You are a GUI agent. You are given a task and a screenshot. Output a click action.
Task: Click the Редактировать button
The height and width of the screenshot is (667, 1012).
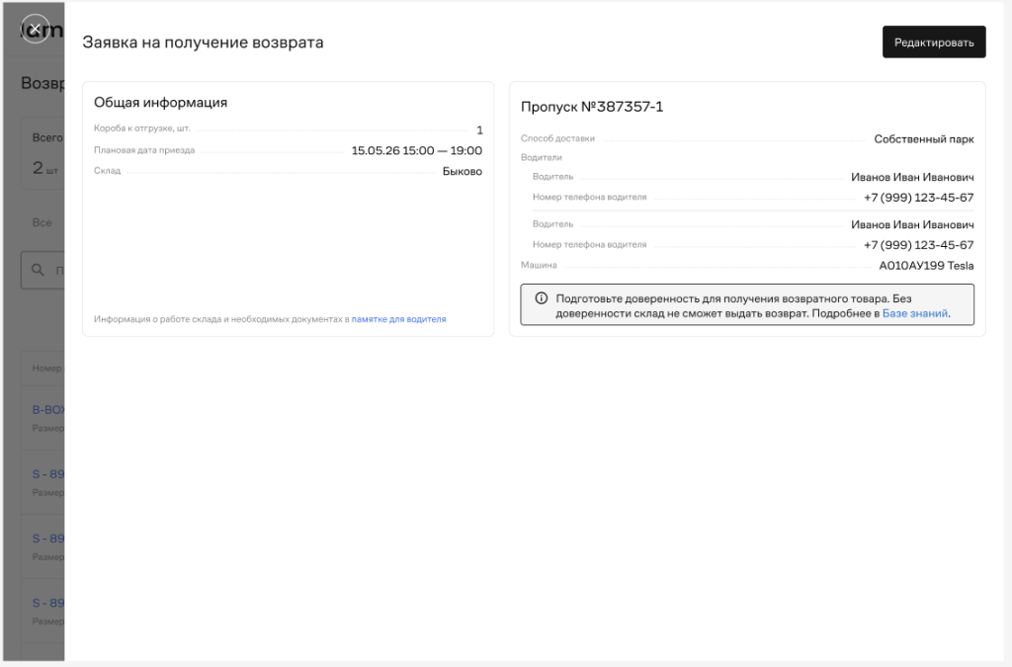point(933,42)
